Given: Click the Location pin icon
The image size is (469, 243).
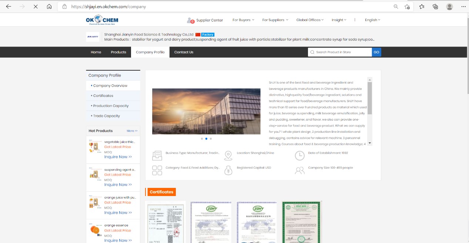Looking at the screenshot, I should 228,156.
